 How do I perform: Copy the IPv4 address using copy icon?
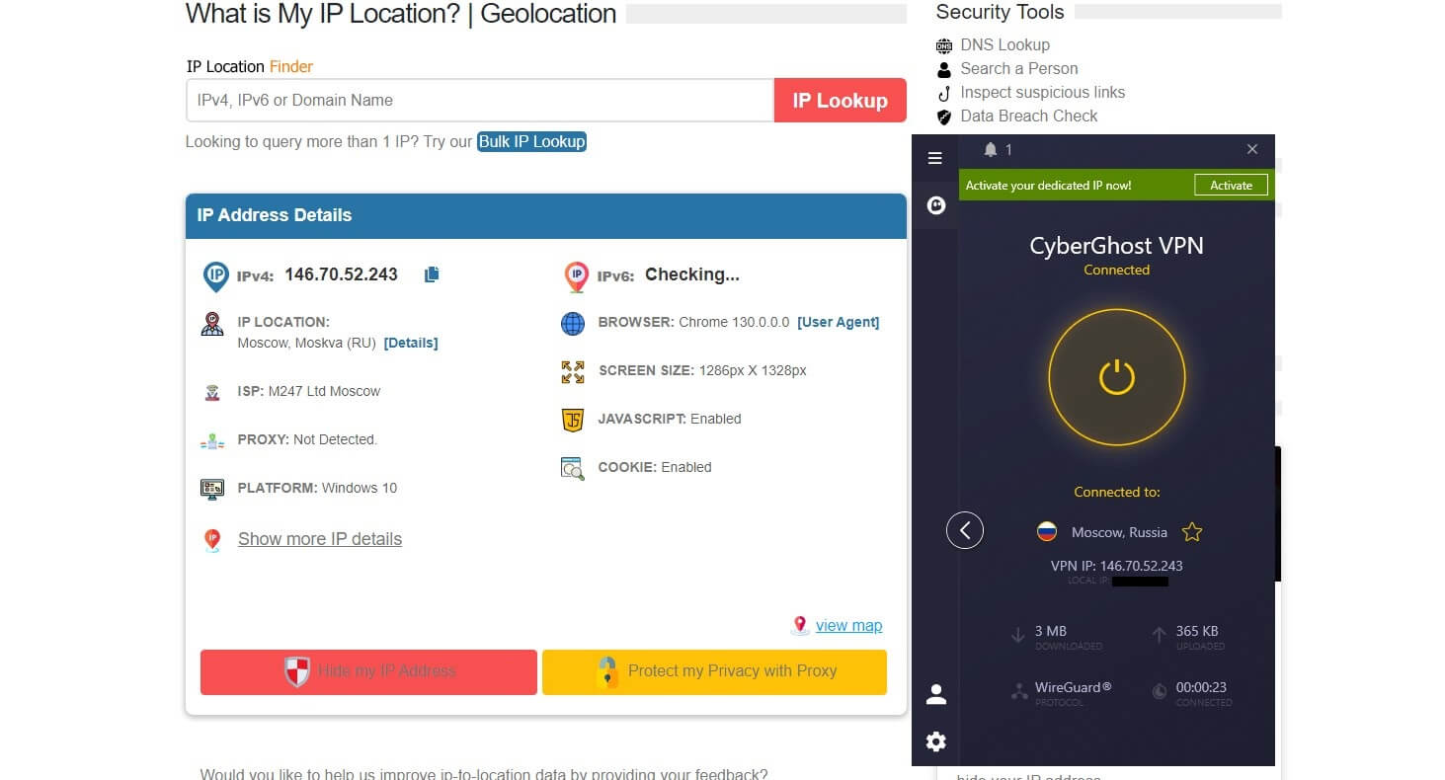point(431,274)
